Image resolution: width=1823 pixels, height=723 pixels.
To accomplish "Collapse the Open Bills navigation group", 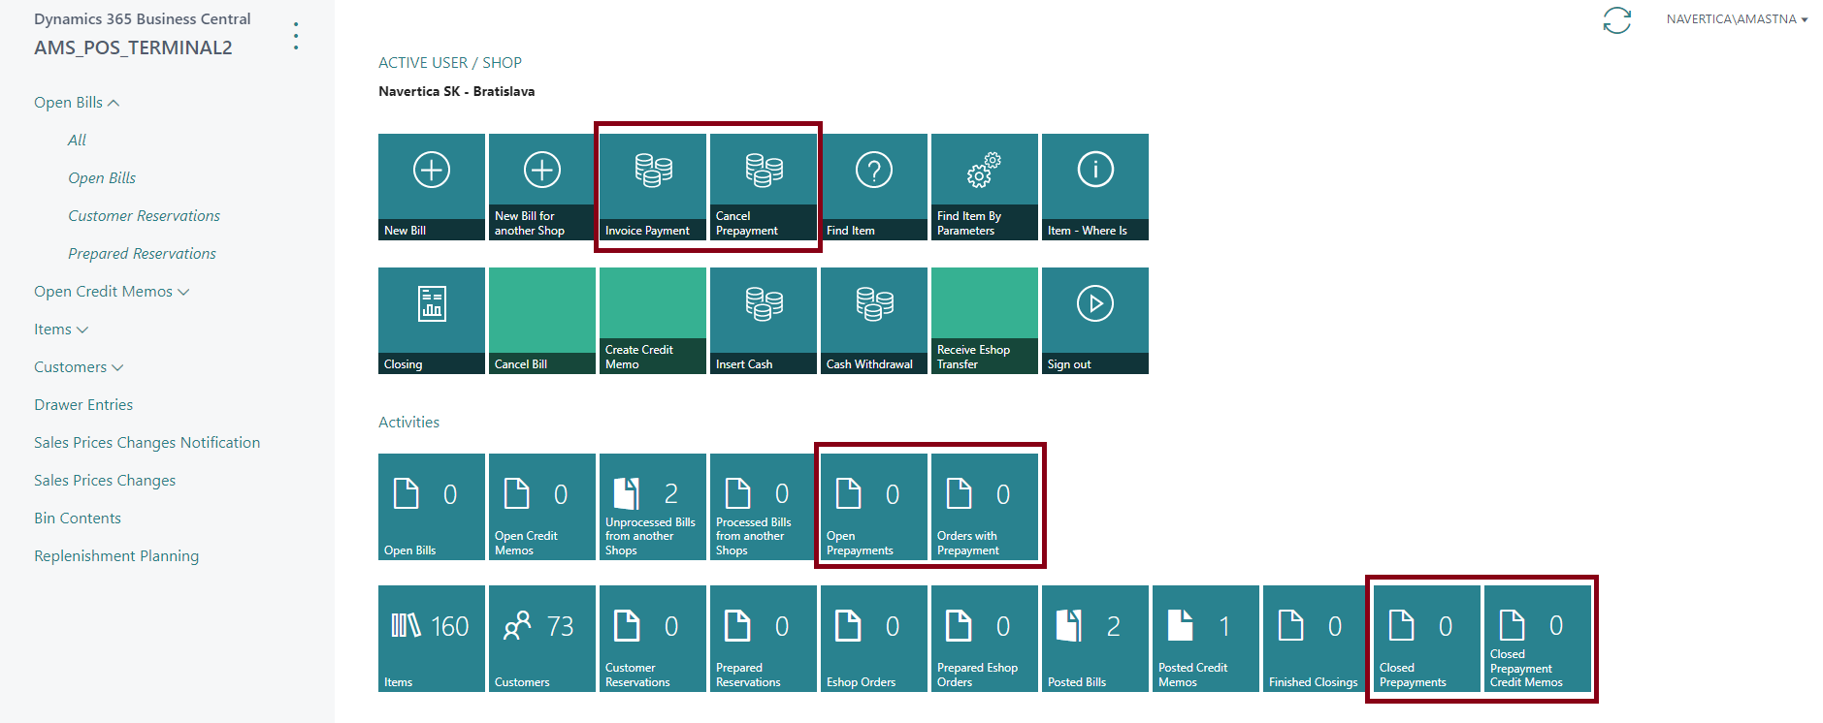I will point(77,103).
